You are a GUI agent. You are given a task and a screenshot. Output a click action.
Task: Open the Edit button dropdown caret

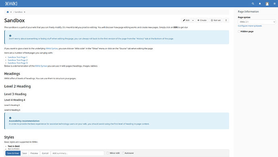point(193,20)
